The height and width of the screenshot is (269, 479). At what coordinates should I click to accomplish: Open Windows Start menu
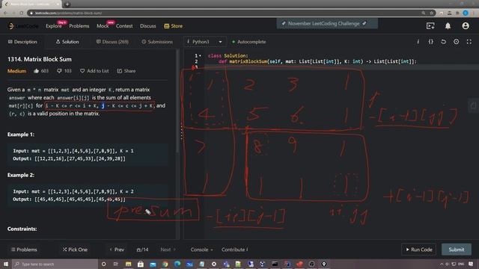(6, 264)
